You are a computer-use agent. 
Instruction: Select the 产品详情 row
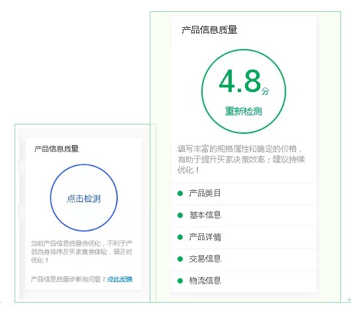(244, 237)
